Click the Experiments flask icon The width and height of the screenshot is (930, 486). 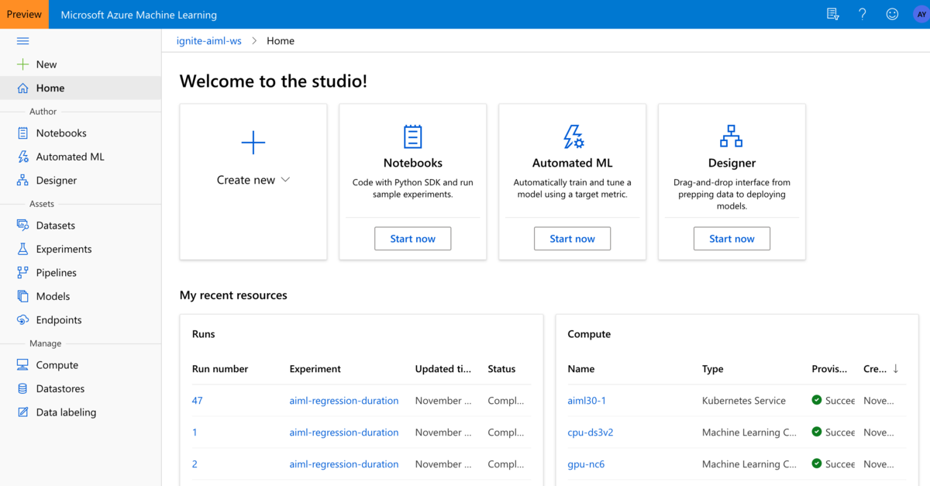point(22,249)
